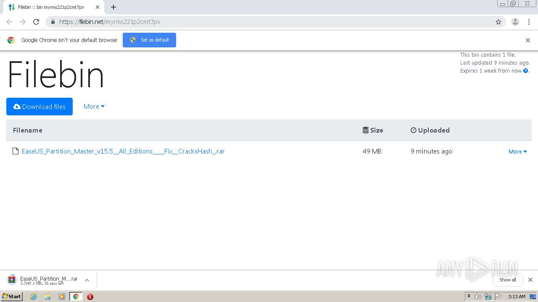Click the file document icon beside EaseUS
The width and height of the screenshot is (538, 302).
[x=16, y=151]
